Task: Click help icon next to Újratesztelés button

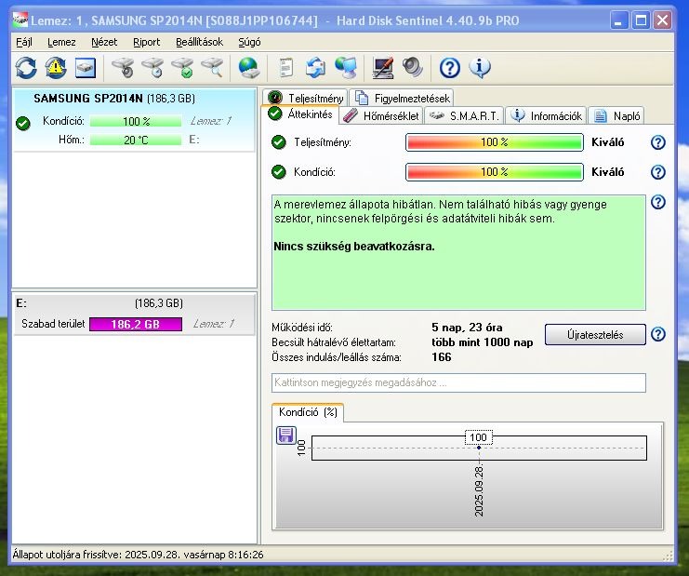Action: [657, 334]
